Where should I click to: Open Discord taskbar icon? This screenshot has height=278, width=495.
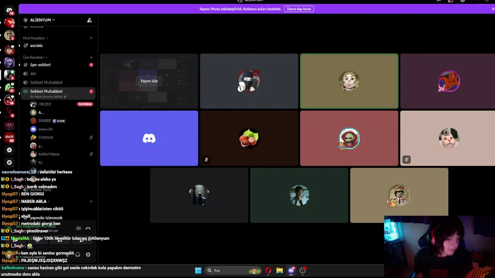pyautogui.click(x=291, y=271)
